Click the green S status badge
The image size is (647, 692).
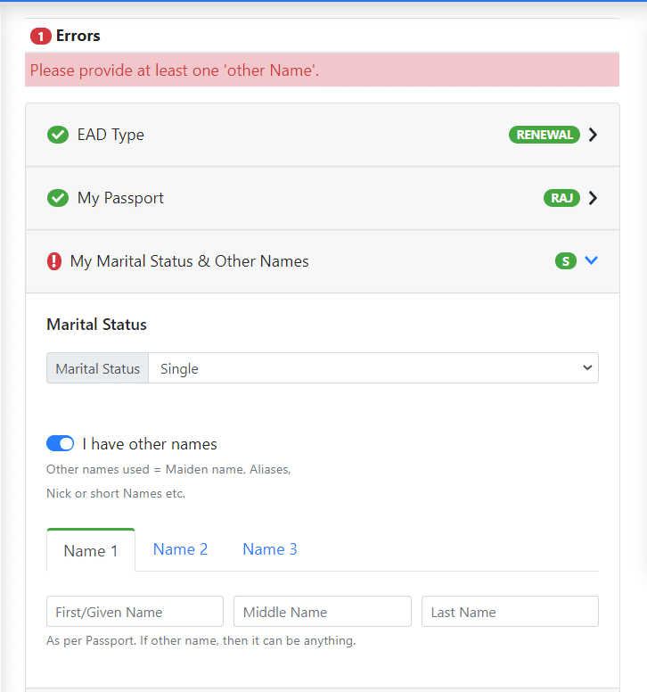pyautogui.click(x=565, y=261)
